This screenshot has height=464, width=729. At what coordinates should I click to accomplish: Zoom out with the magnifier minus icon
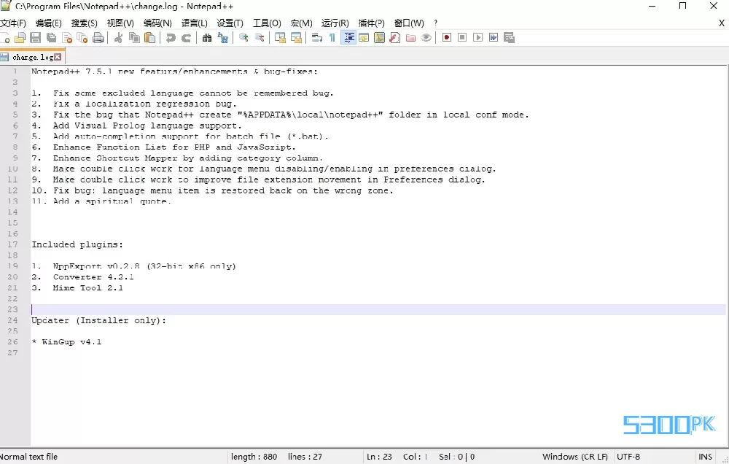[x=260, y=38]
